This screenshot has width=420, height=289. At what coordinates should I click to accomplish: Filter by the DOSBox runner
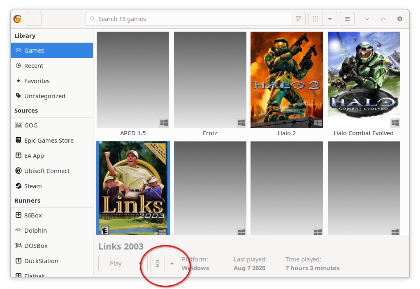point(52,246)
